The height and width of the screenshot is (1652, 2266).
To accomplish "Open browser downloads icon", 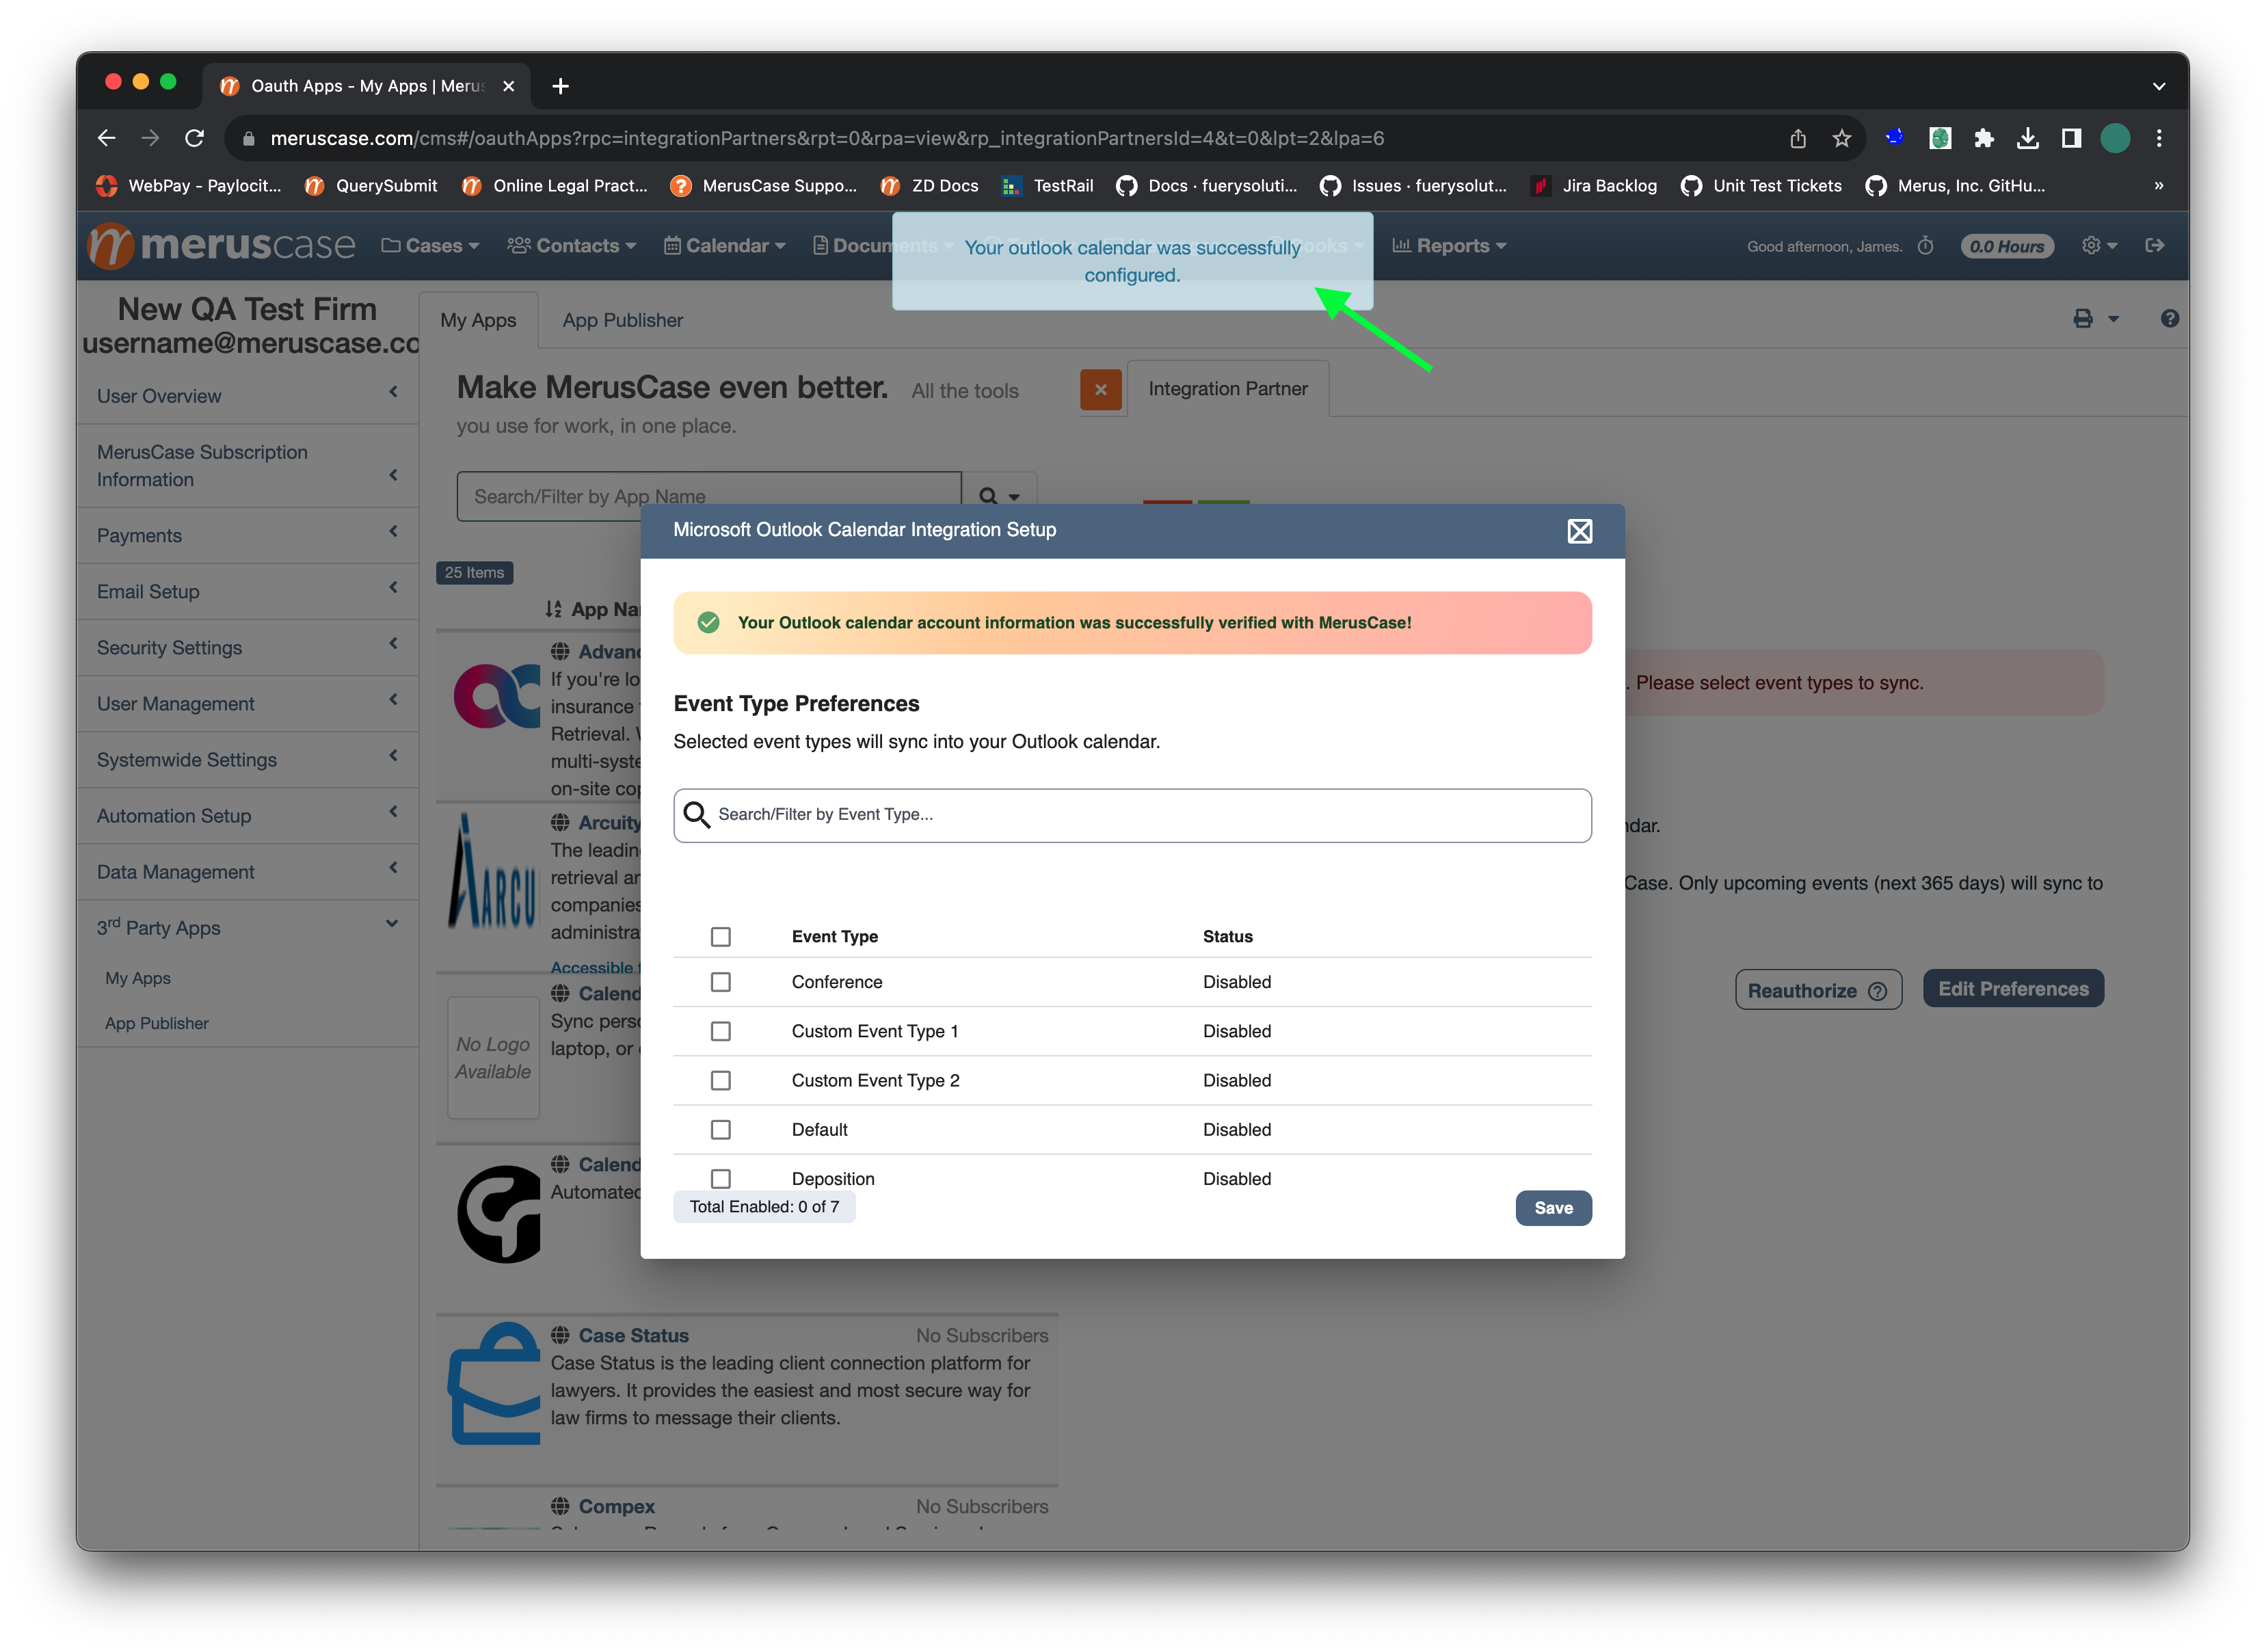I will click(x=2027, y=138).
